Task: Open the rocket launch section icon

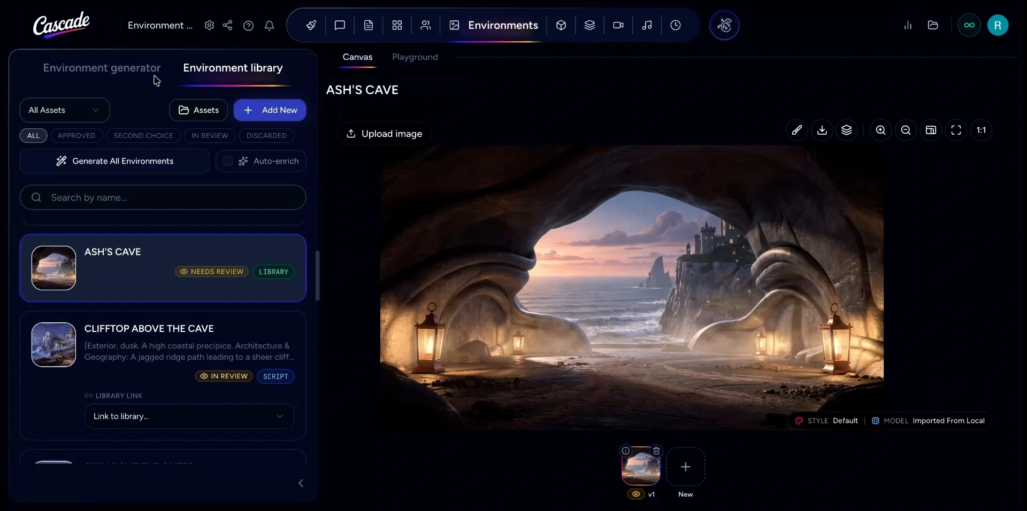Action: [x=311, y=25]
